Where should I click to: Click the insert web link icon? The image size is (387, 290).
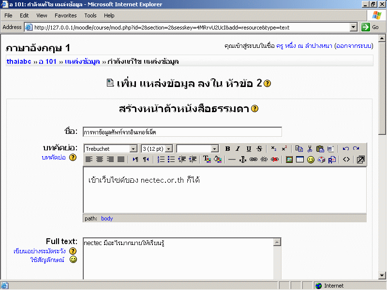pyautogui.click(x=253, y=159)
